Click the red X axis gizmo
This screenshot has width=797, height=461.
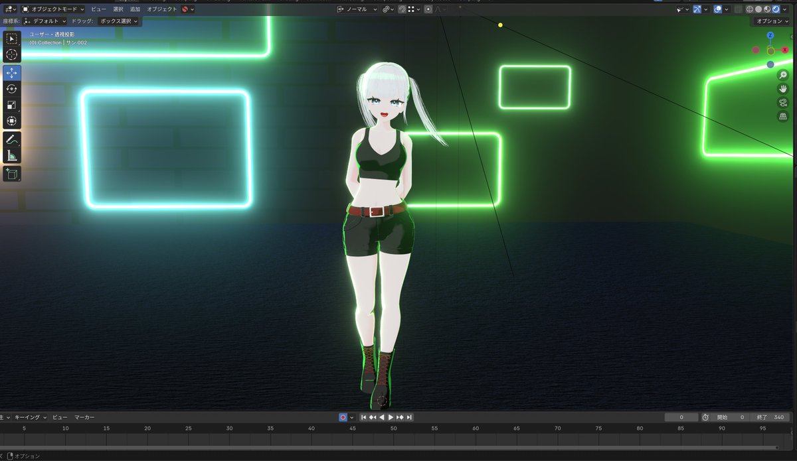(x=785, y=50)
